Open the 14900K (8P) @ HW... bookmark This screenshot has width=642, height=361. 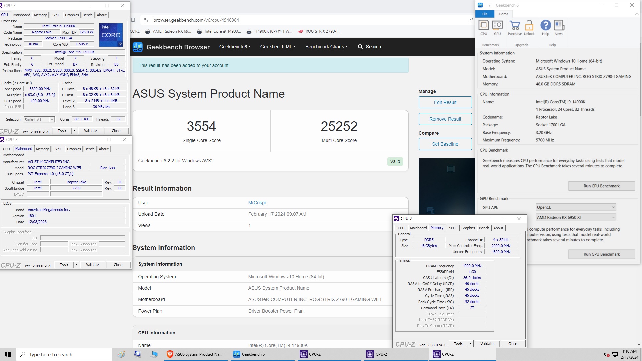(x=270, y=31)
